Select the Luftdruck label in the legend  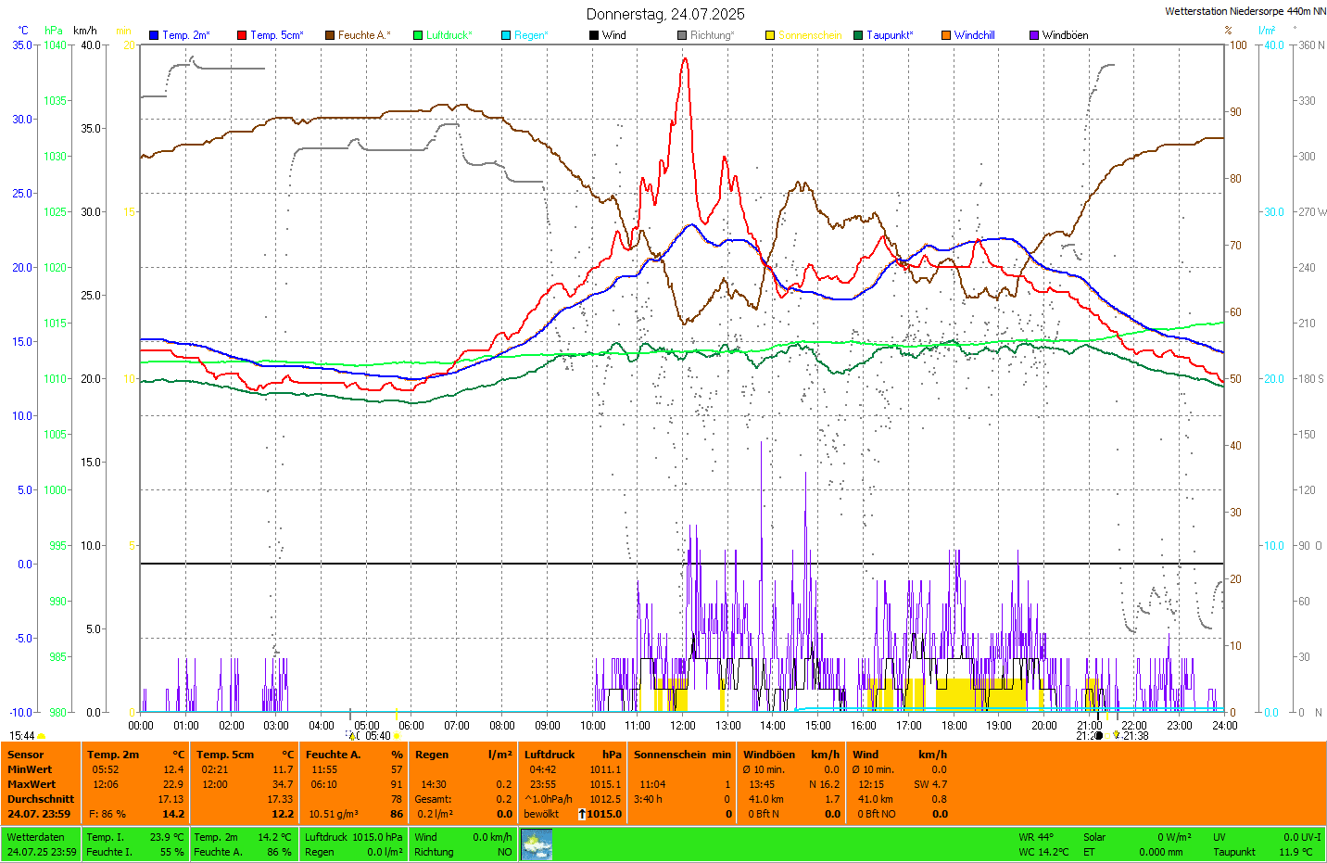pyautogui.click(x=449, y=35)
